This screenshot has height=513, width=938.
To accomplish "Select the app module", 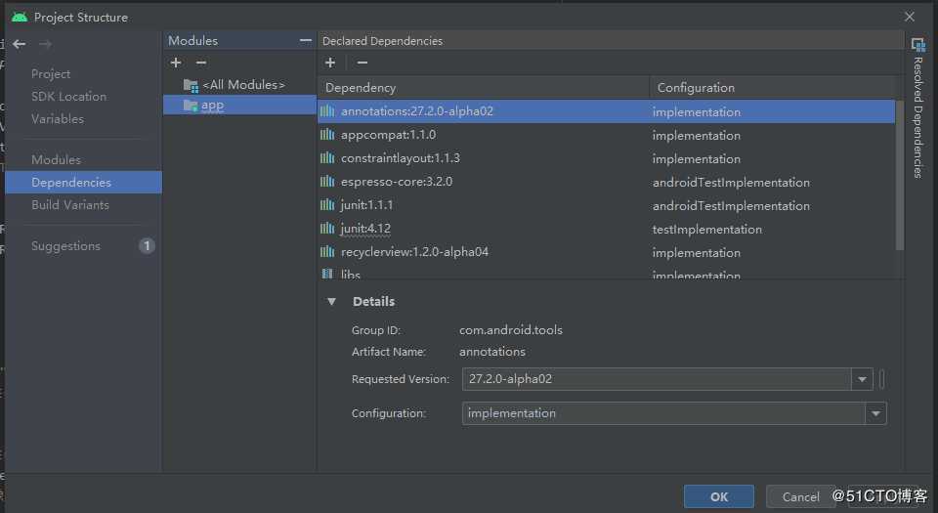I will point(240,106).
